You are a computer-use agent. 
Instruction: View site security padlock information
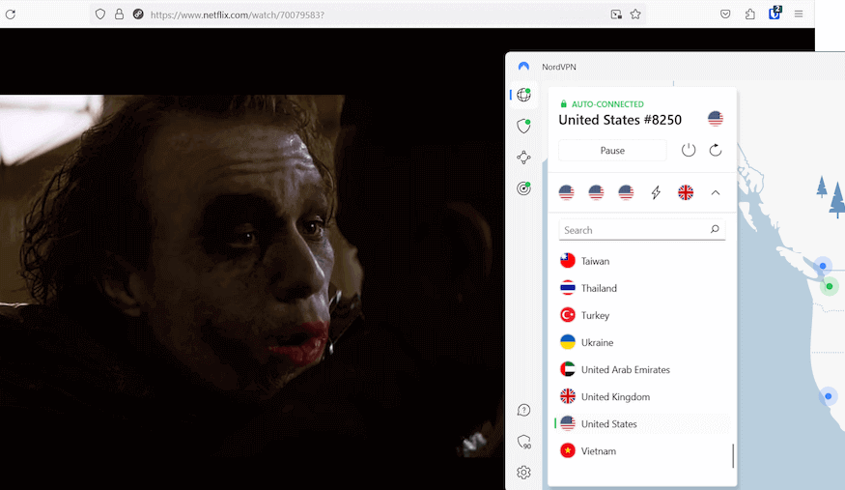pos(119,14)
